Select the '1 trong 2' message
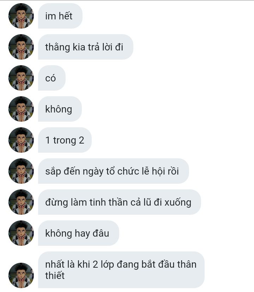 coord(65,140)
